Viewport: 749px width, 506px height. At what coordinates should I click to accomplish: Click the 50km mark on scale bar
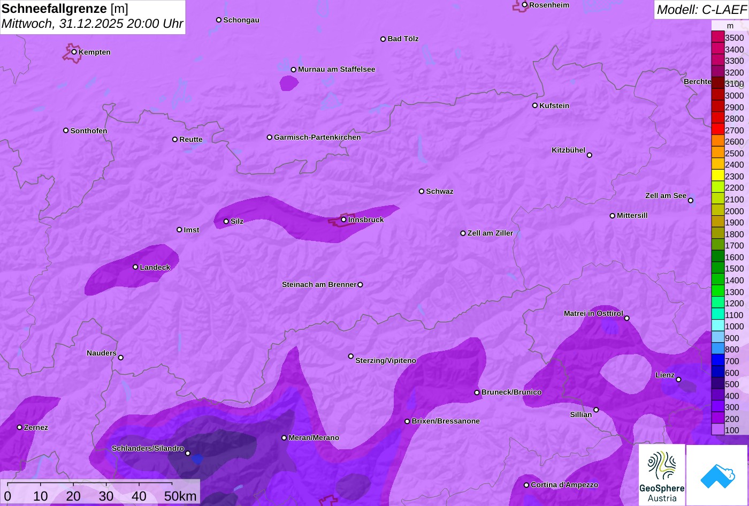[x=180, y=496]
